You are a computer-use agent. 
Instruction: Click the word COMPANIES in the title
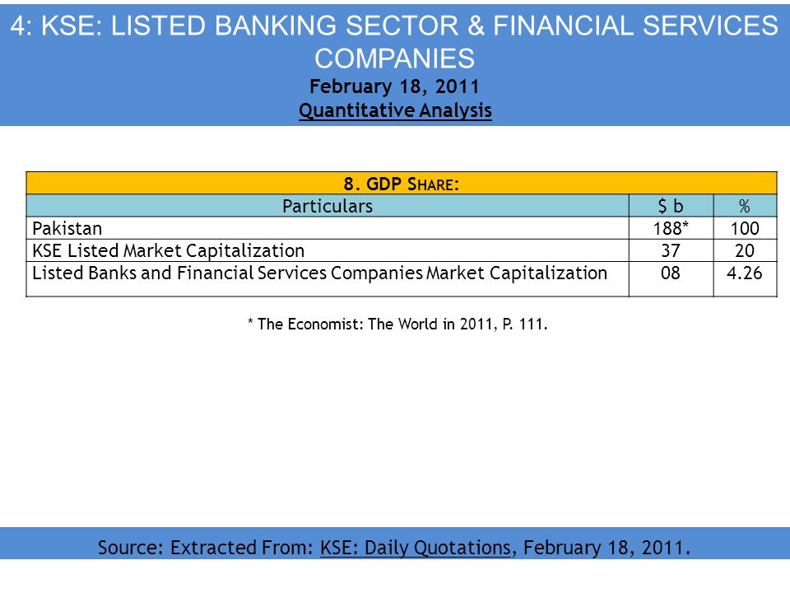[394, 58]
